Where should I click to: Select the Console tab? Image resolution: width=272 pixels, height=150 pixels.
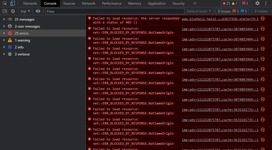pyautogui.click(x=50, y=3)
